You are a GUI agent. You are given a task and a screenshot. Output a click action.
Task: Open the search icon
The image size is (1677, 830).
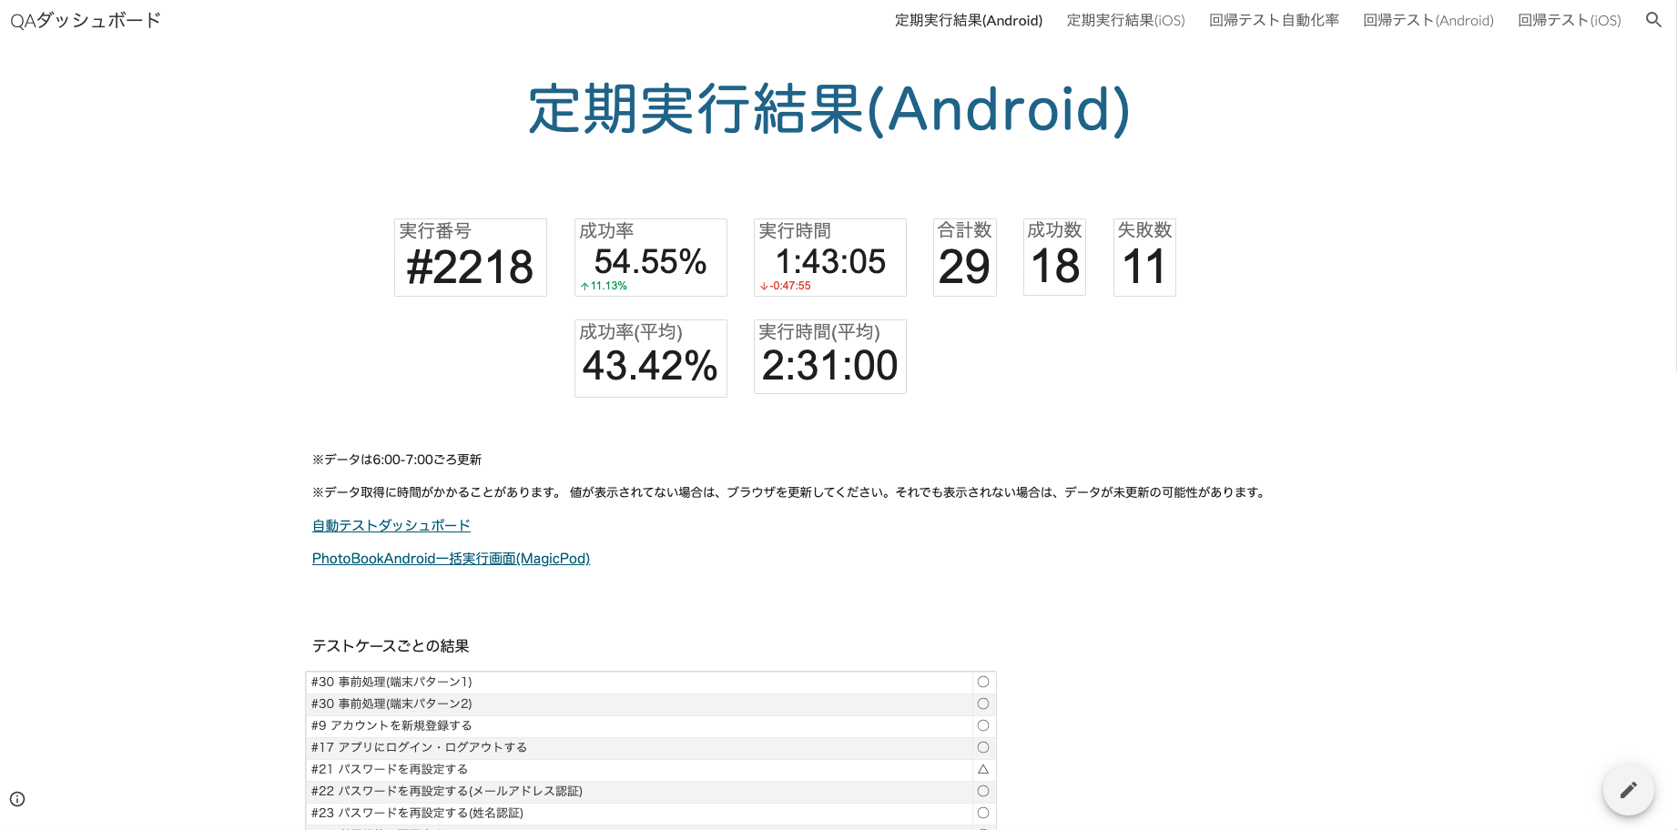(x=1653, y=19)
